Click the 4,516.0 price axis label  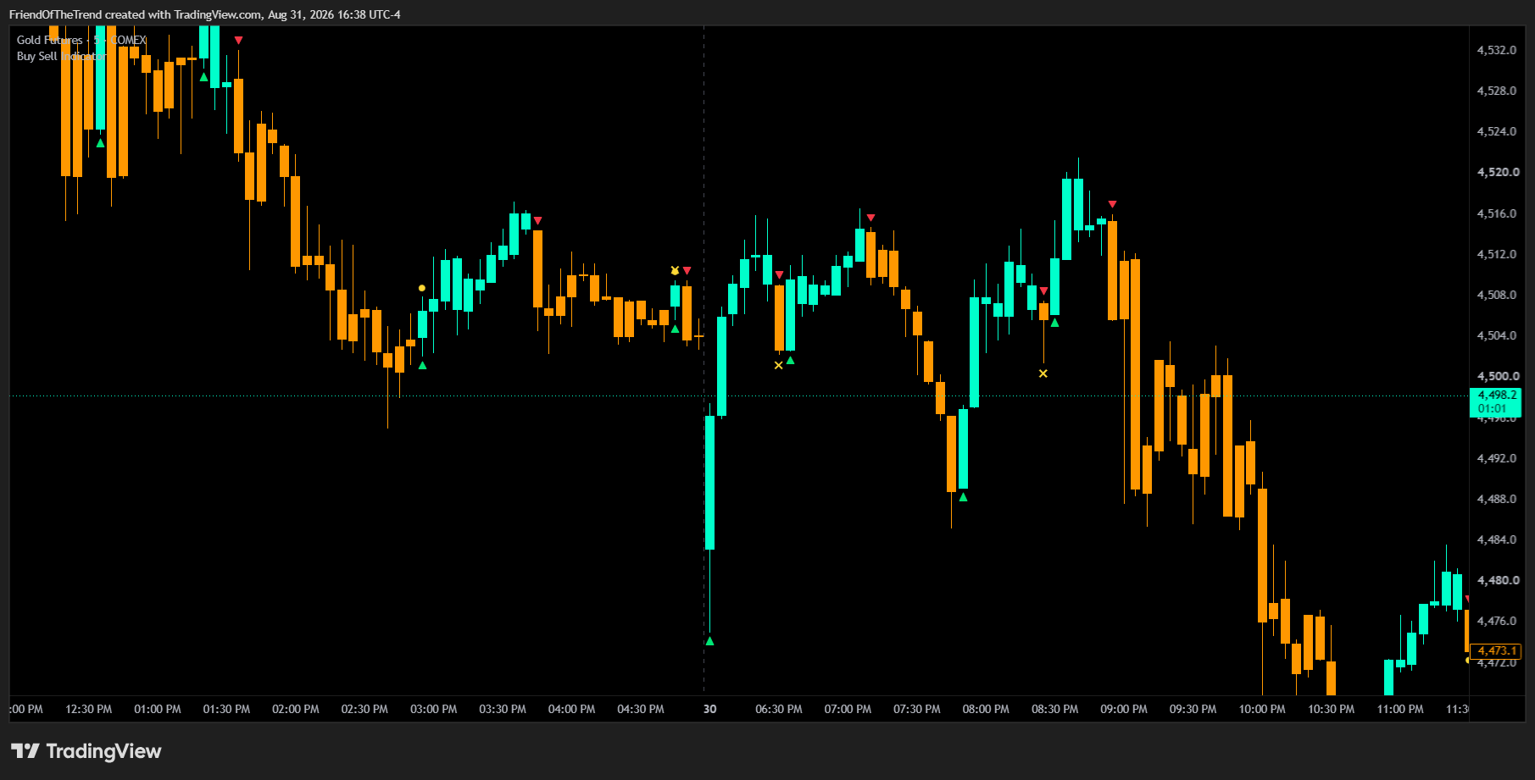coord(1497,213)
